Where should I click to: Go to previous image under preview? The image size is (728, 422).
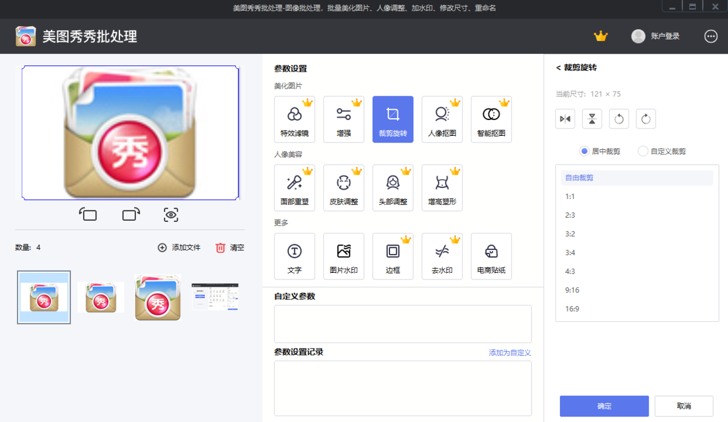88,214
